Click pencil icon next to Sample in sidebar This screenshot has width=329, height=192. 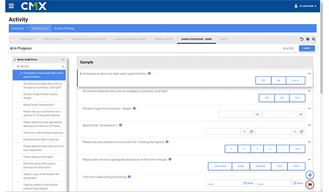click(18, 66)
